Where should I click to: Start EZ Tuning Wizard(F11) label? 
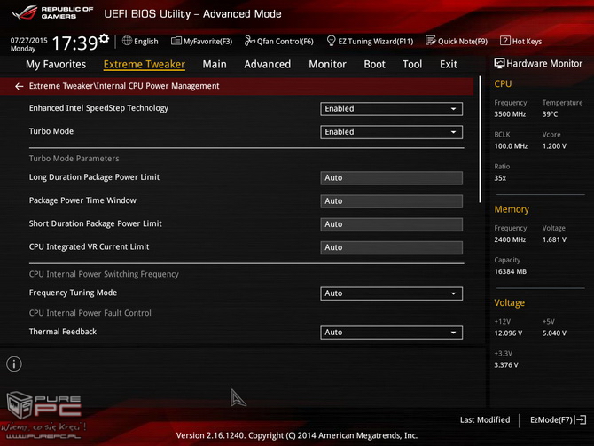(x=375, y=42)
